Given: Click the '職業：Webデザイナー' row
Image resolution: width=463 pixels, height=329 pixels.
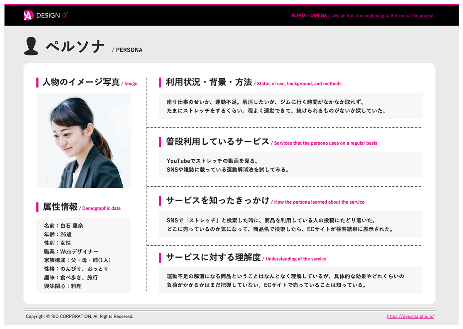Looking at the screenshot, I should click(x=71, y=251).
